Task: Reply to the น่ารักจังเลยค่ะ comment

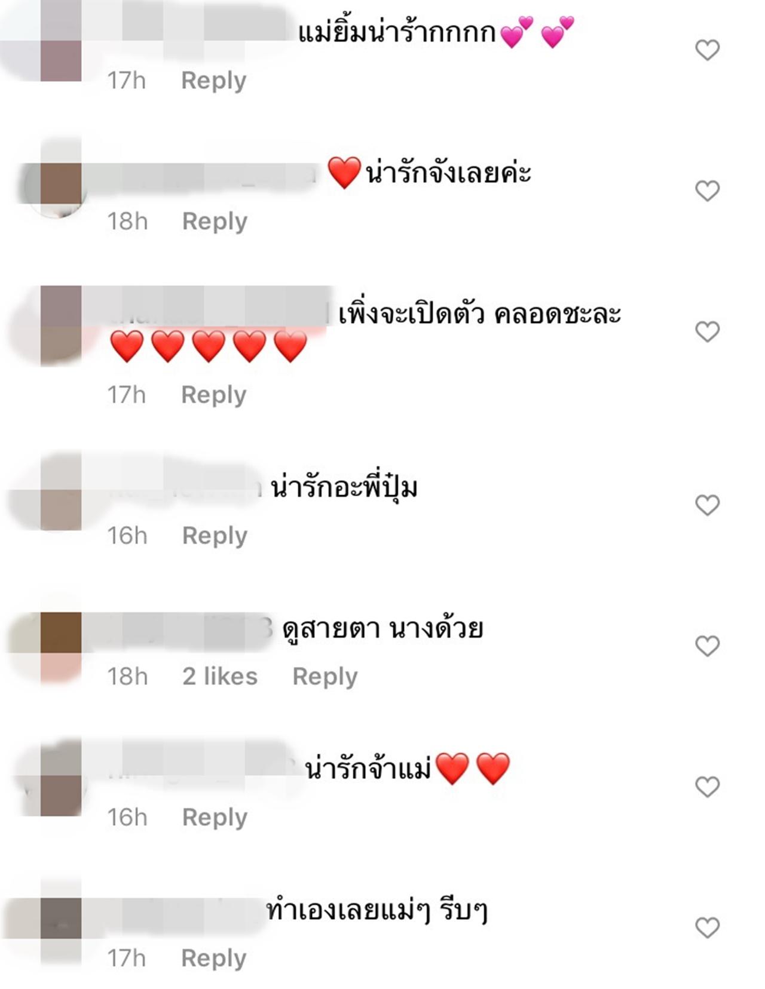Action: coord(215,222)
